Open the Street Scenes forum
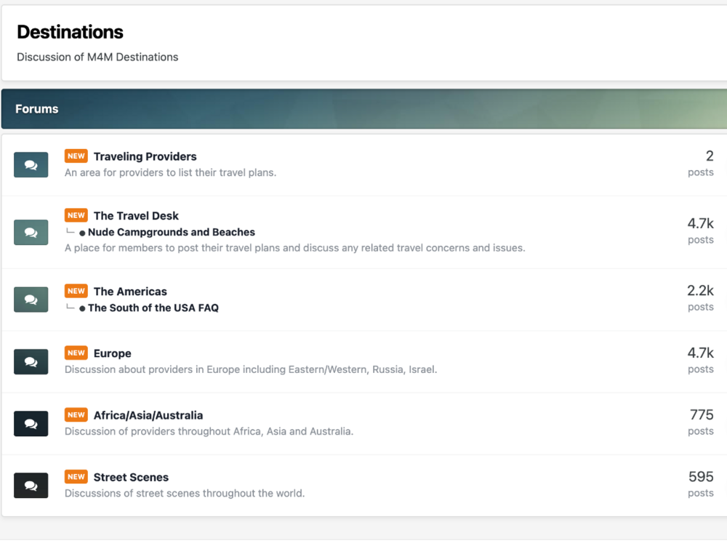 [131, 477]
